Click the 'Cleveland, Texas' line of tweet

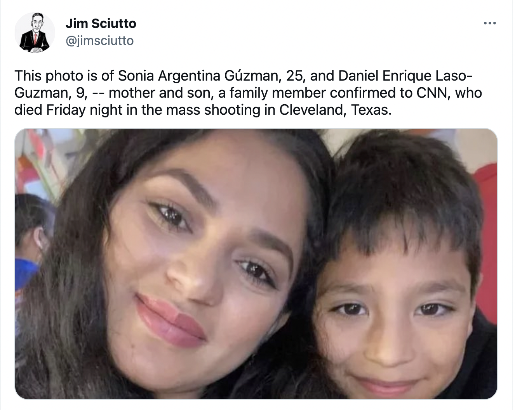[x=203, y=110]
